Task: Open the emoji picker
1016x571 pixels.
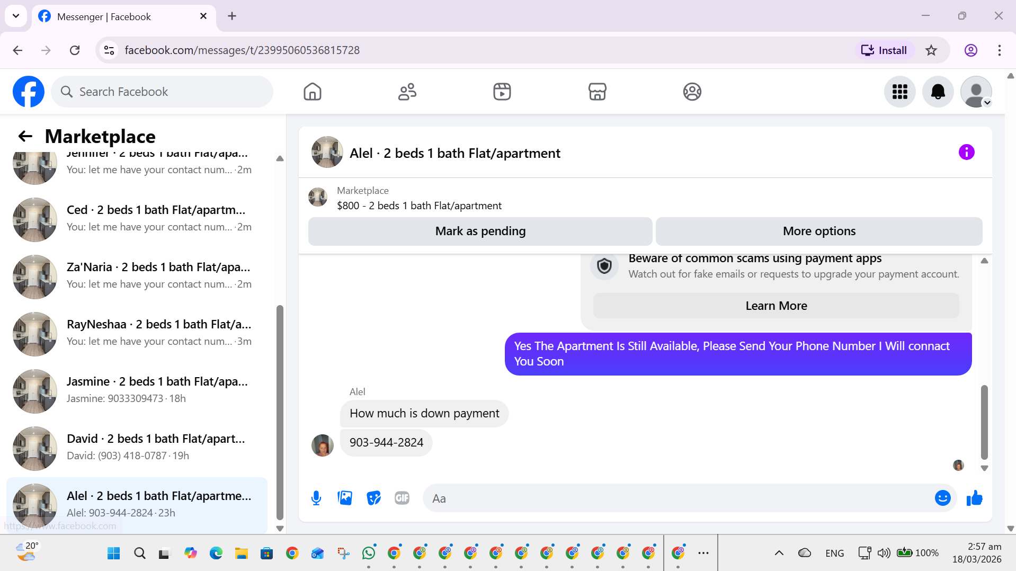Action: [943, 498]
